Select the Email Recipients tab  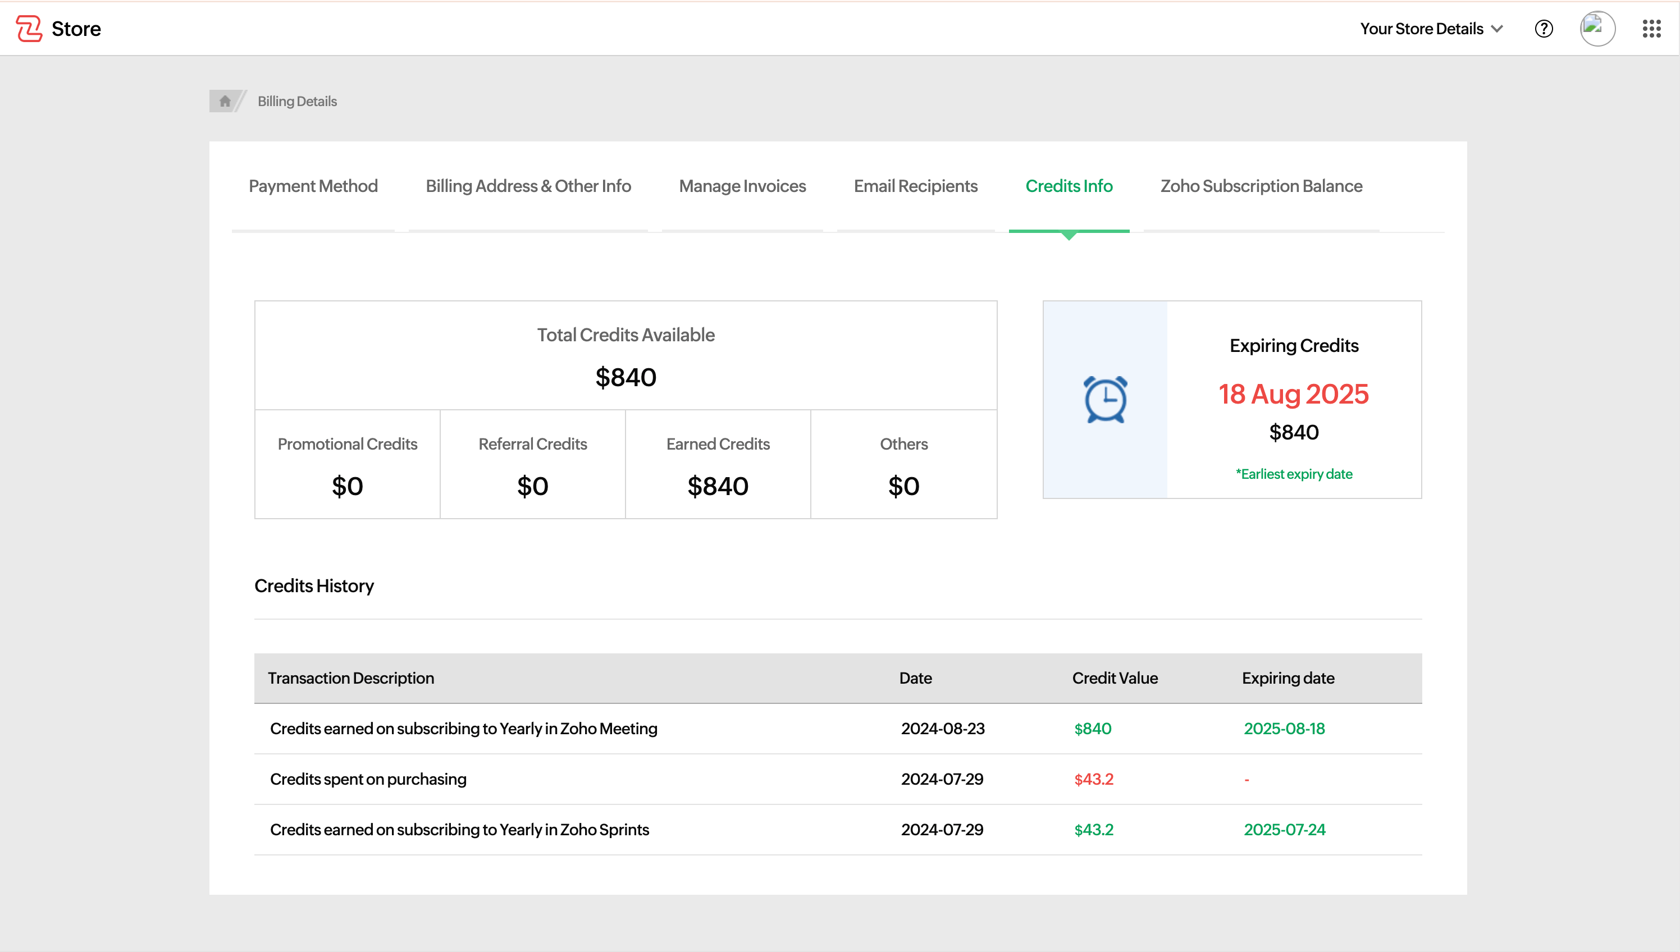916,186
